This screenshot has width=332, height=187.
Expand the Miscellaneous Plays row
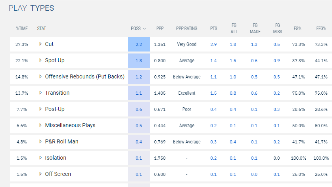click(40, 125)
